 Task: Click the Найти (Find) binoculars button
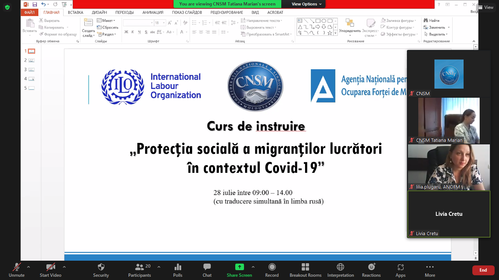coord(432,20)
